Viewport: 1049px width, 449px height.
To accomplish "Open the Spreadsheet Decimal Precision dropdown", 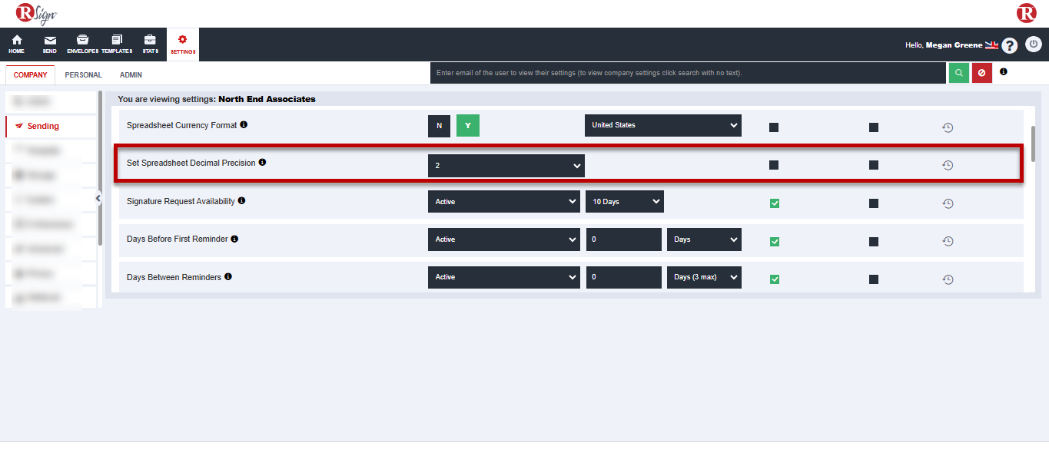I will (506, 166).
